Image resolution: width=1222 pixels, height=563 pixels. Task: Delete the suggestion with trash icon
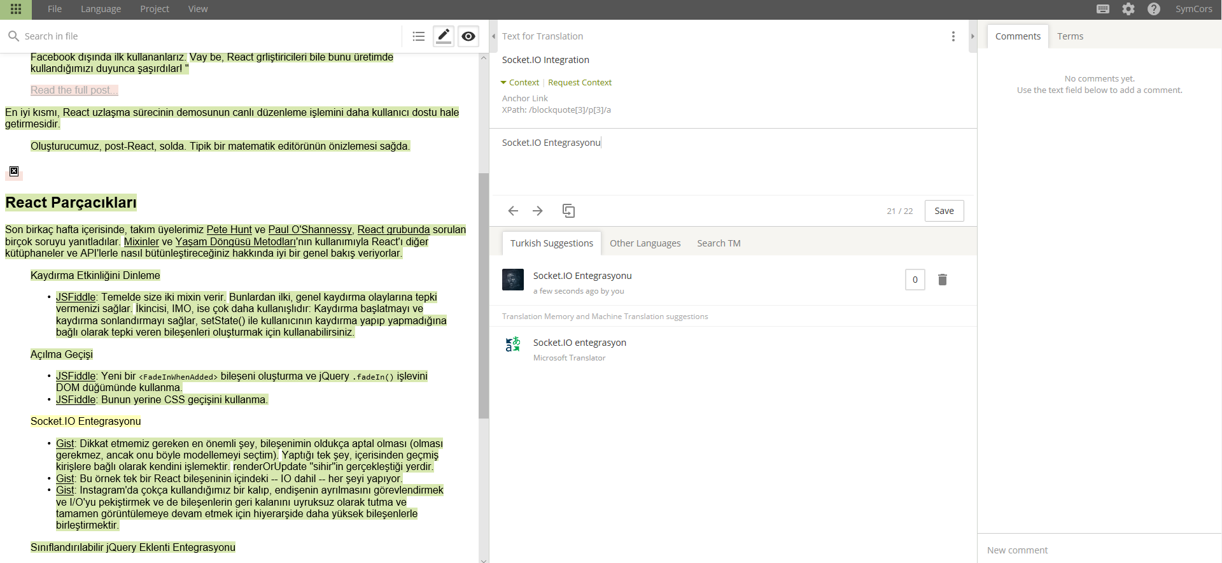943,280
